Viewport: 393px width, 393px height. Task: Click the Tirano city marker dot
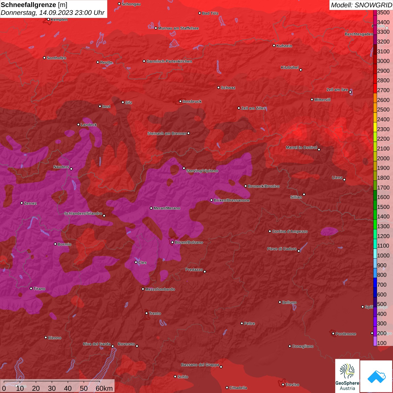31,288
